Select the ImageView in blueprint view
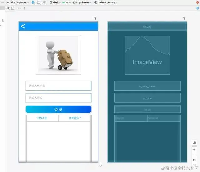This screenshot has height=172, width=200. tap(147, 55)
